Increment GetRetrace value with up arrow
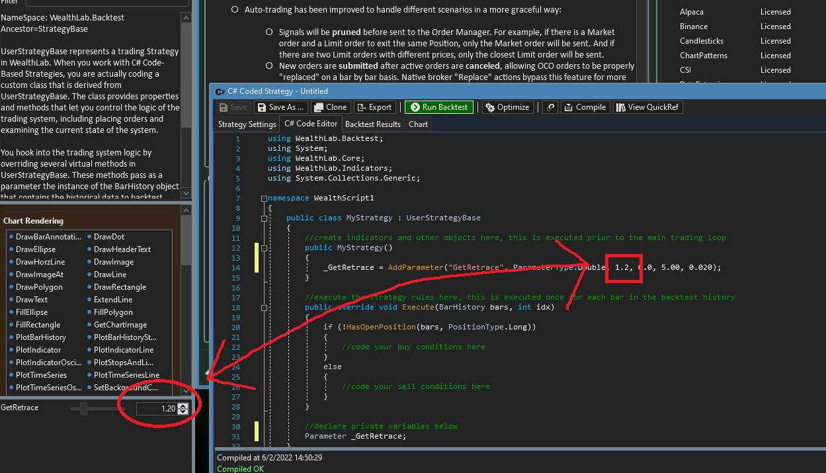 pyautogui.click(x=183, y=406)
